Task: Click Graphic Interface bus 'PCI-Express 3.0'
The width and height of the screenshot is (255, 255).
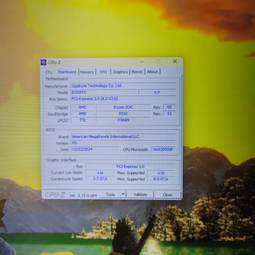Action: (130, 167)
